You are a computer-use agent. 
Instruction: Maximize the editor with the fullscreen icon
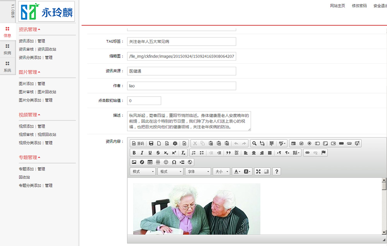[258, 171]
